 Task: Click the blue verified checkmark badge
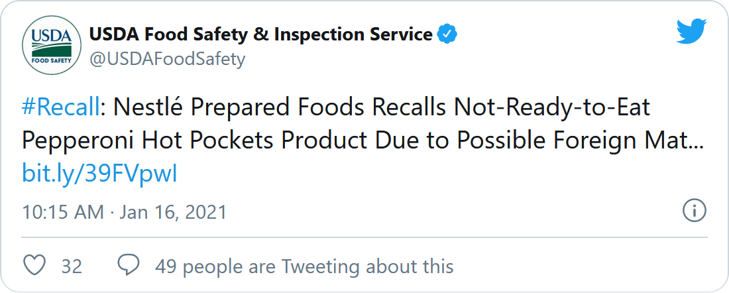pyautogui.click(x=448, y=34)
